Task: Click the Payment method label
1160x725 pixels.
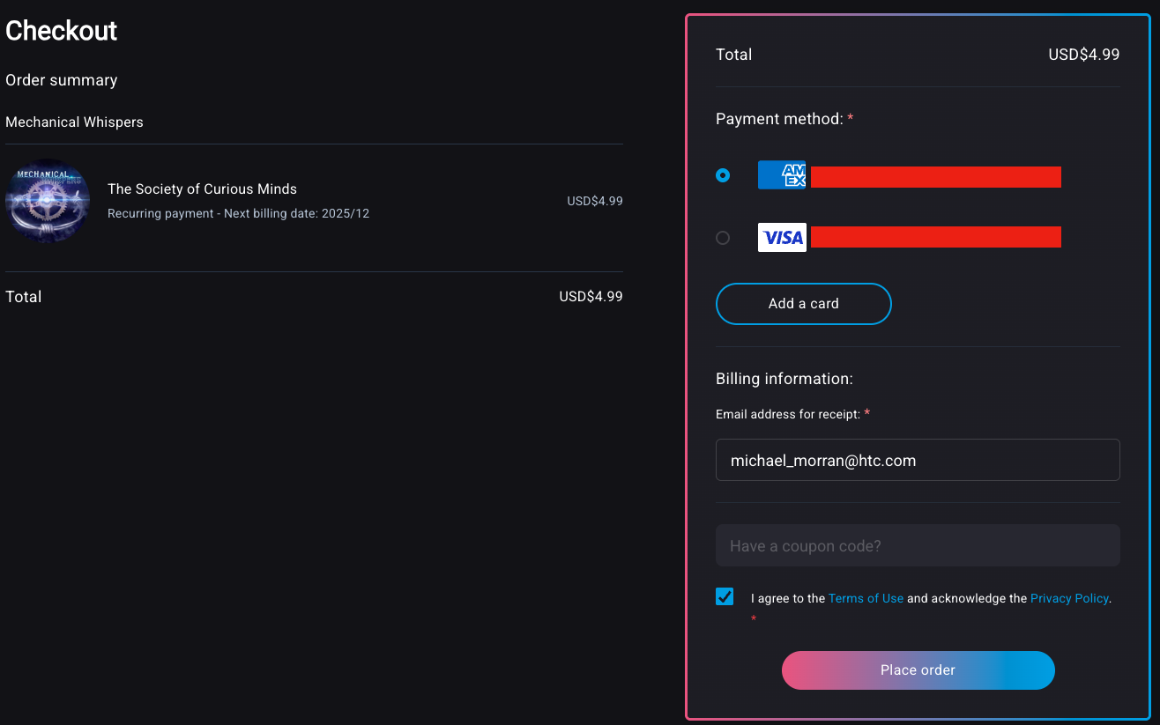Action: coord(779,119)
